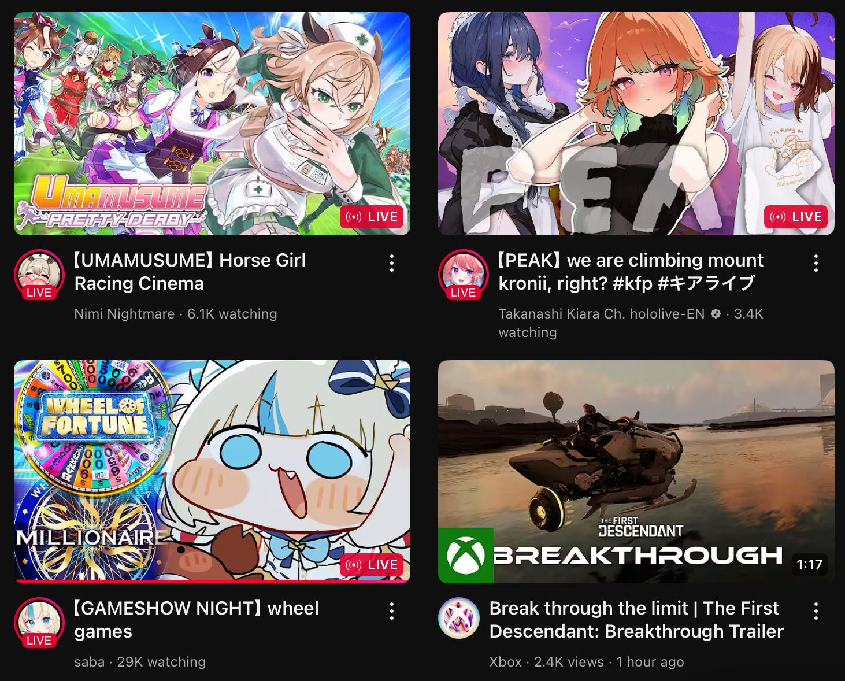Click the Nimi Nightmare channel name
The height and width of the screenshot is (681, 845).
[124, 314]
